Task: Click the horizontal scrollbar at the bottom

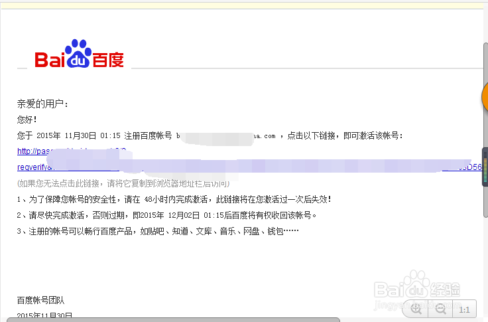Action: [x=173, y=320]
